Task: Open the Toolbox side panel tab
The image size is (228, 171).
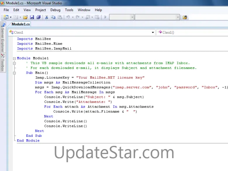Action: [x=3, y=63]
